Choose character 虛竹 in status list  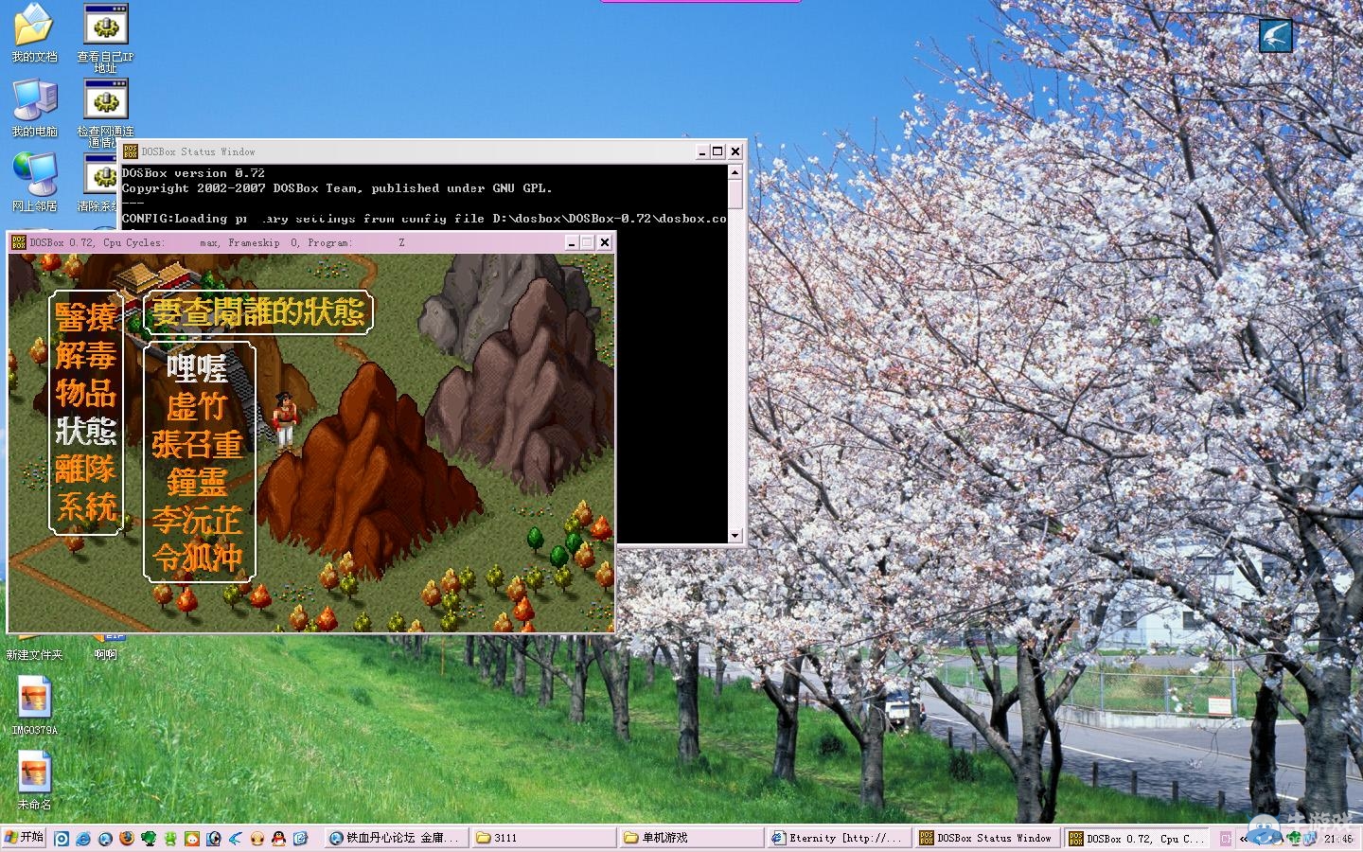tap(198, 407)
